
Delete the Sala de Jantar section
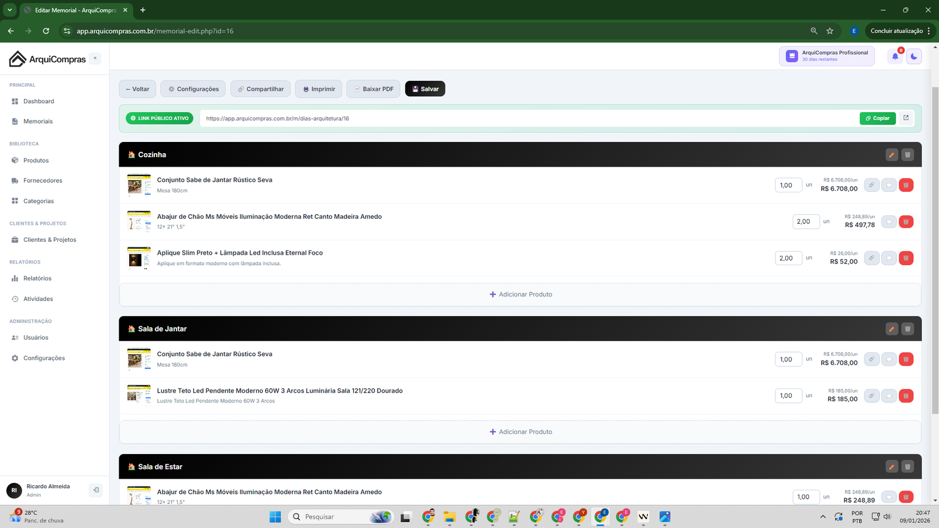click(907, 329)
